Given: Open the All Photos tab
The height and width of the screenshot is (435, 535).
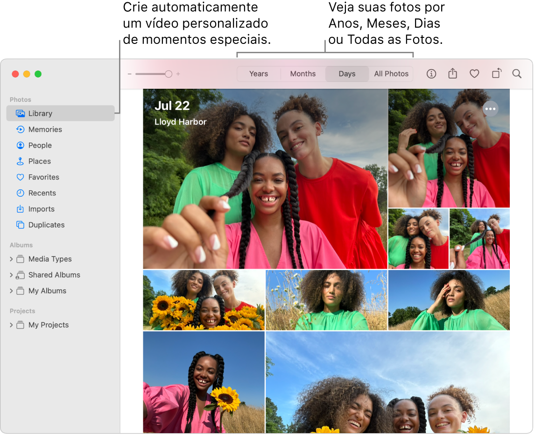Looking at the screenshot, I should 391,73.
